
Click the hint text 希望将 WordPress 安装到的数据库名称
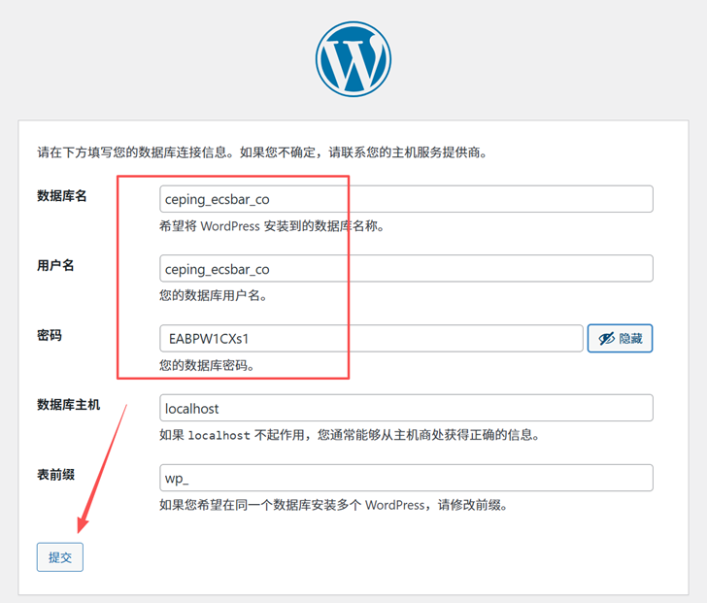(x=273, y=226)
